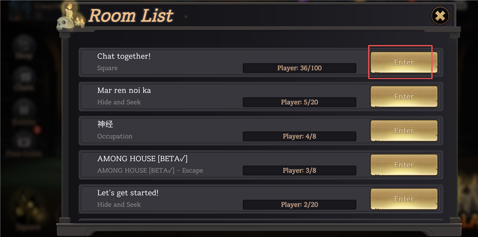This screenshot has height=237, width=478.
Task: Tap the Square icon at bottom left
Action: point(27,209)
